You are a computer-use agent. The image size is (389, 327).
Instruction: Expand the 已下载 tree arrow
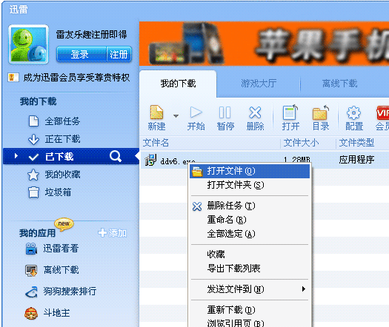pos(16,156)
